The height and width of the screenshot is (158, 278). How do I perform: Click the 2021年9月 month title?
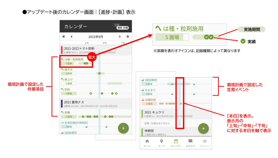pos(96,37)
